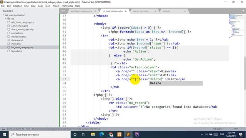Click the tab navigation arrows
Viewport: 246px width, 138px height.
tap(63, 11)
